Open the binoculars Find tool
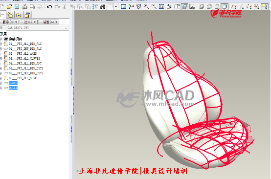Viewport: 271px width, 179px height. pos(103,7)
